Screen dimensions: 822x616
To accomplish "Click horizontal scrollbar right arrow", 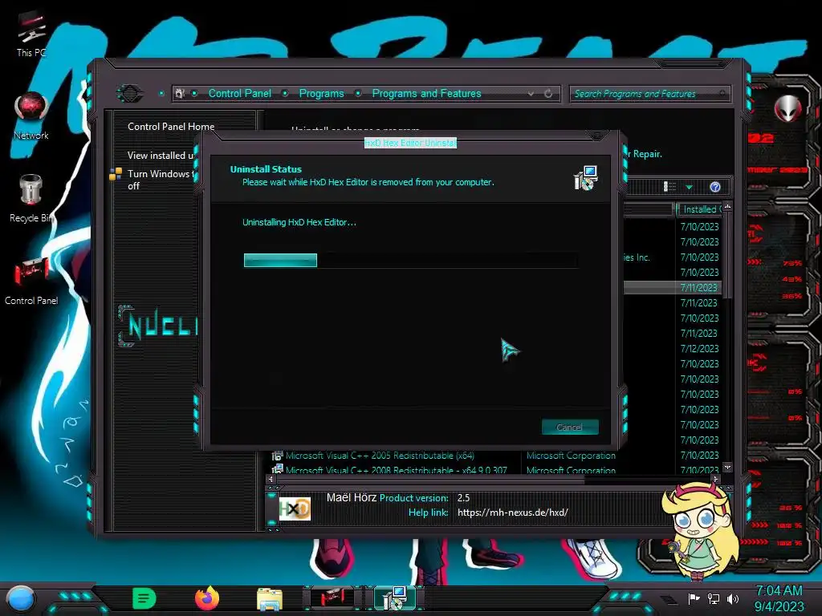I will 715,479.
